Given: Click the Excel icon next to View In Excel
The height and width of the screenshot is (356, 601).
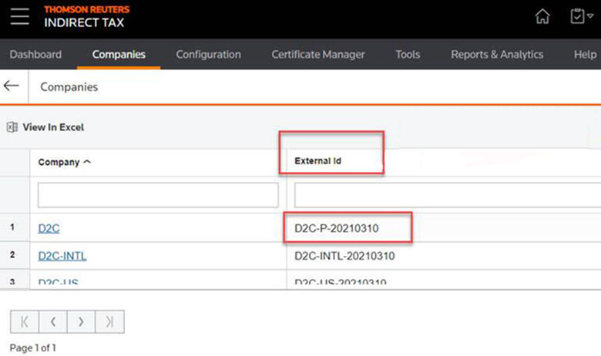Looking at the screenshot, I should (x=12, y=127).
